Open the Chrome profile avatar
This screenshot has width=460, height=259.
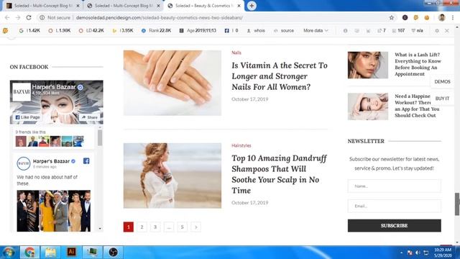pos(442,17)
